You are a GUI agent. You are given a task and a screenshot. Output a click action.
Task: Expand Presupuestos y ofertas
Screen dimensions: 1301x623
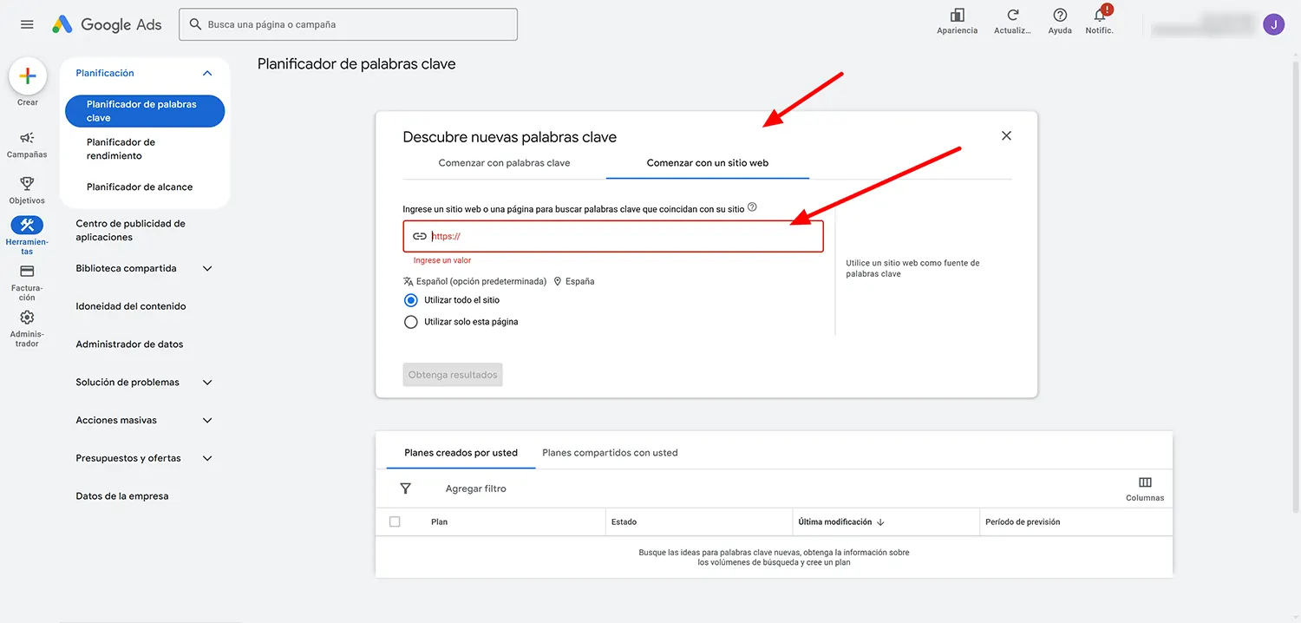(x=206, y=457)
